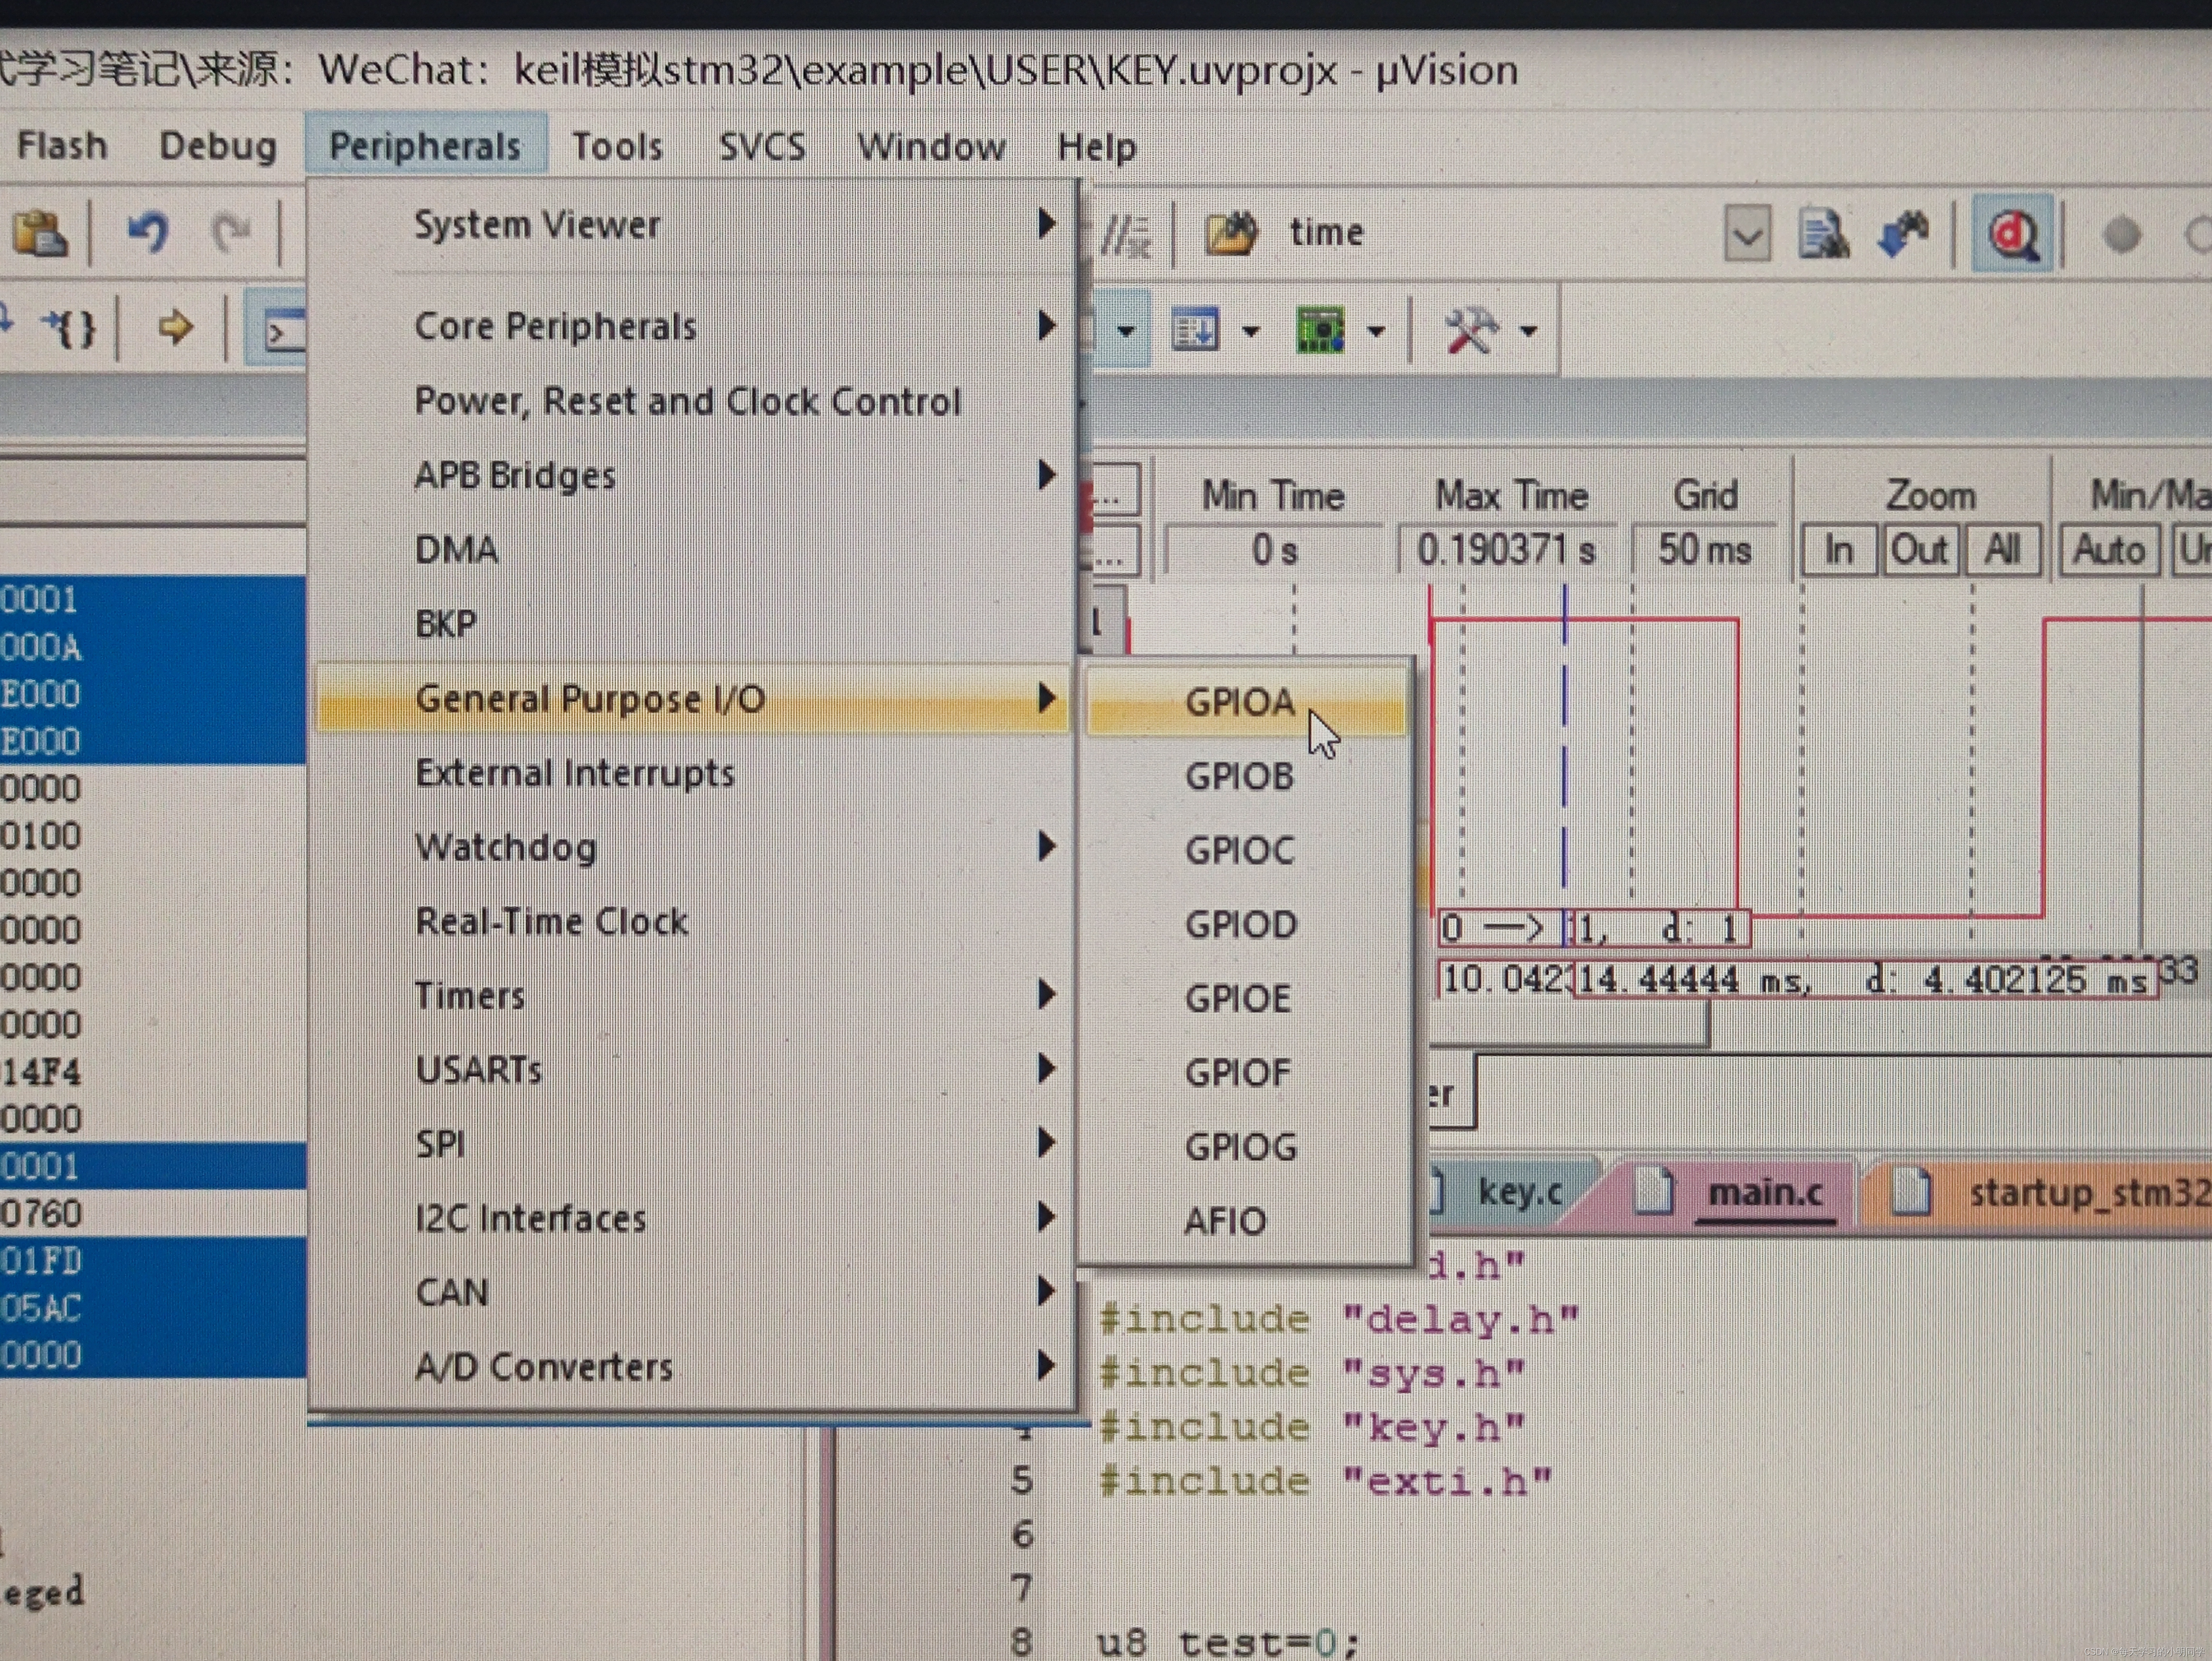Screen dimensions: 2212x1661
Task: Click Zoom All button
Action: 2002,550
